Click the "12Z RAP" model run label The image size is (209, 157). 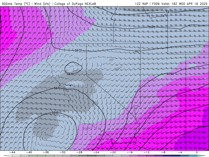coord(141,4)
